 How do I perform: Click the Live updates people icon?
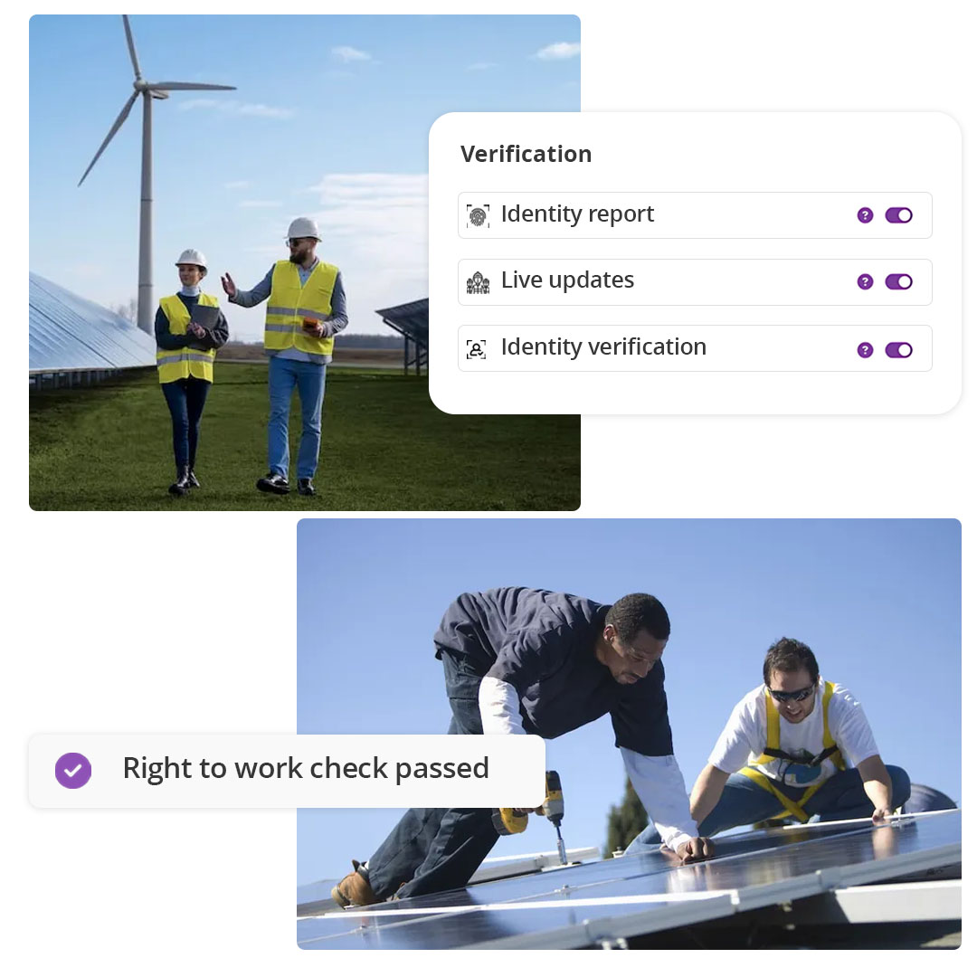tap(478, 282)
